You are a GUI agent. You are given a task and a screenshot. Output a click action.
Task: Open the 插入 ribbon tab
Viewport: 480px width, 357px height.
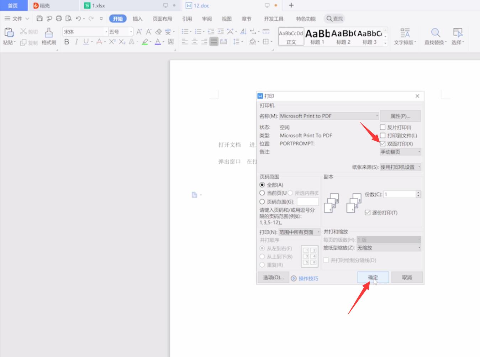click(x=137, y=19)
